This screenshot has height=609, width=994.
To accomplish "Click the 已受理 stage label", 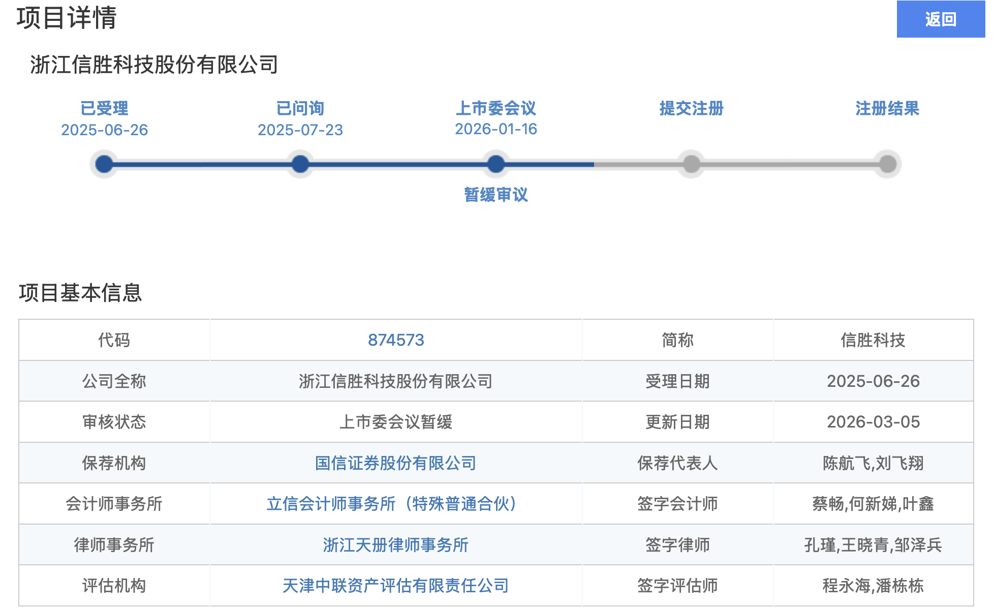I will coord(104,108).
